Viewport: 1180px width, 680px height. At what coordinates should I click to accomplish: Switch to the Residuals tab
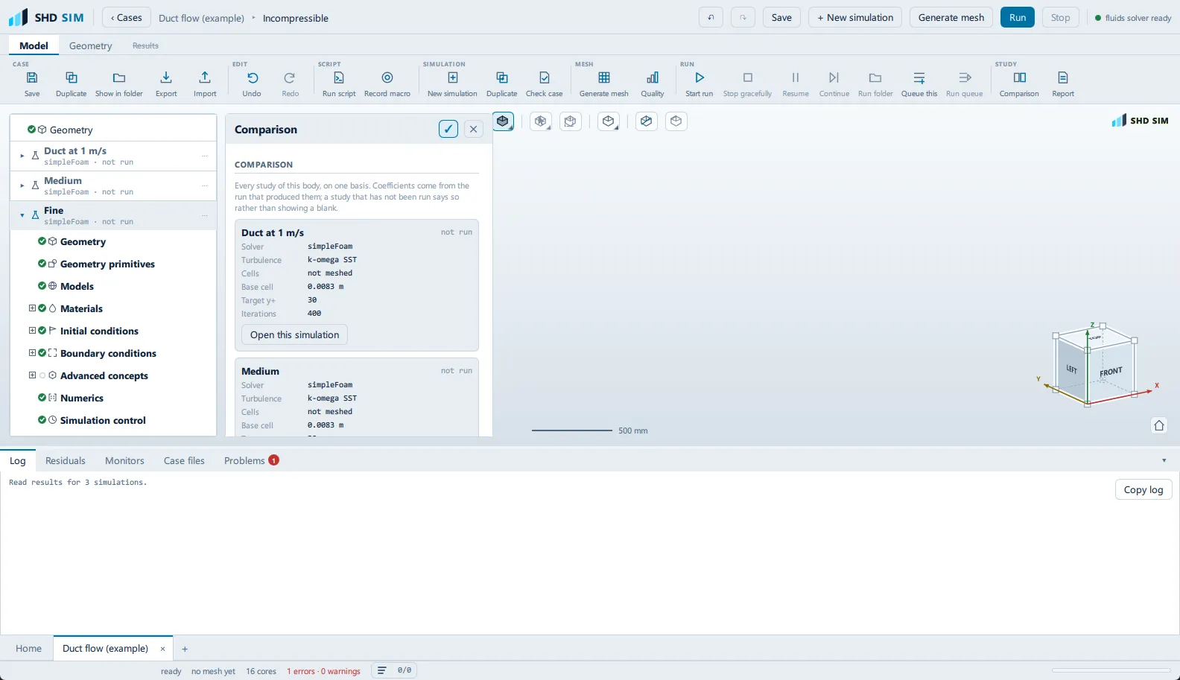point(66,460)
